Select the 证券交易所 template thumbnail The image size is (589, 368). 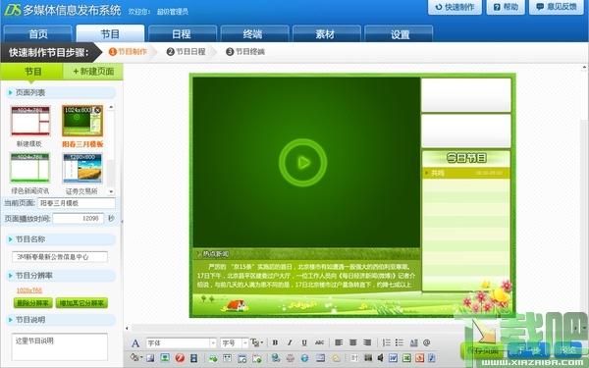pos(81,168)
